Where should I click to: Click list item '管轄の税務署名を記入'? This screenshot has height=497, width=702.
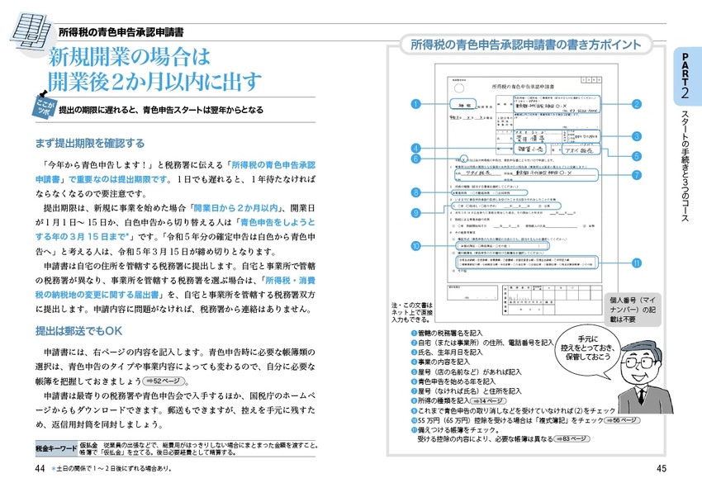point(450,334)
